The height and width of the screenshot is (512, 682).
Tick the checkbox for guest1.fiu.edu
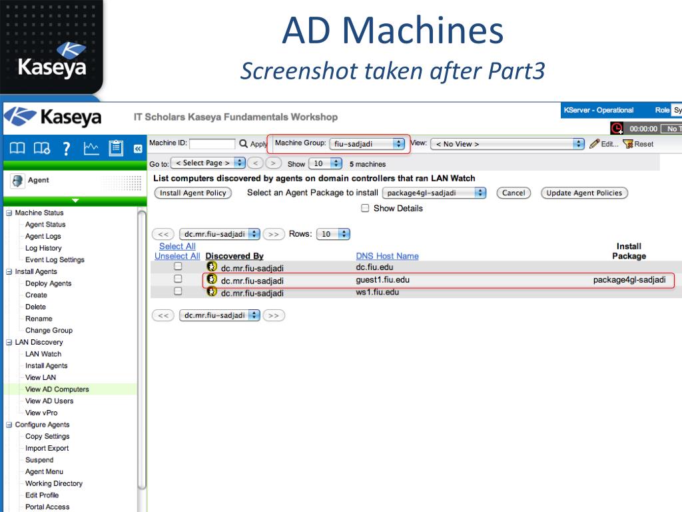(x=178, y=278)
